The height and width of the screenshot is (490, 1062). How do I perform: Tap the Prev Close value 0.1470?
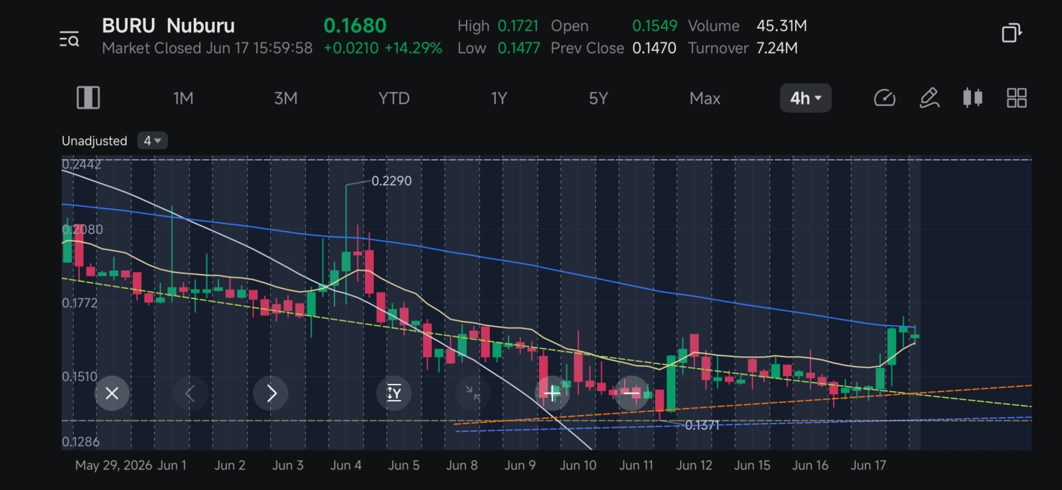(x=654, y=48)
